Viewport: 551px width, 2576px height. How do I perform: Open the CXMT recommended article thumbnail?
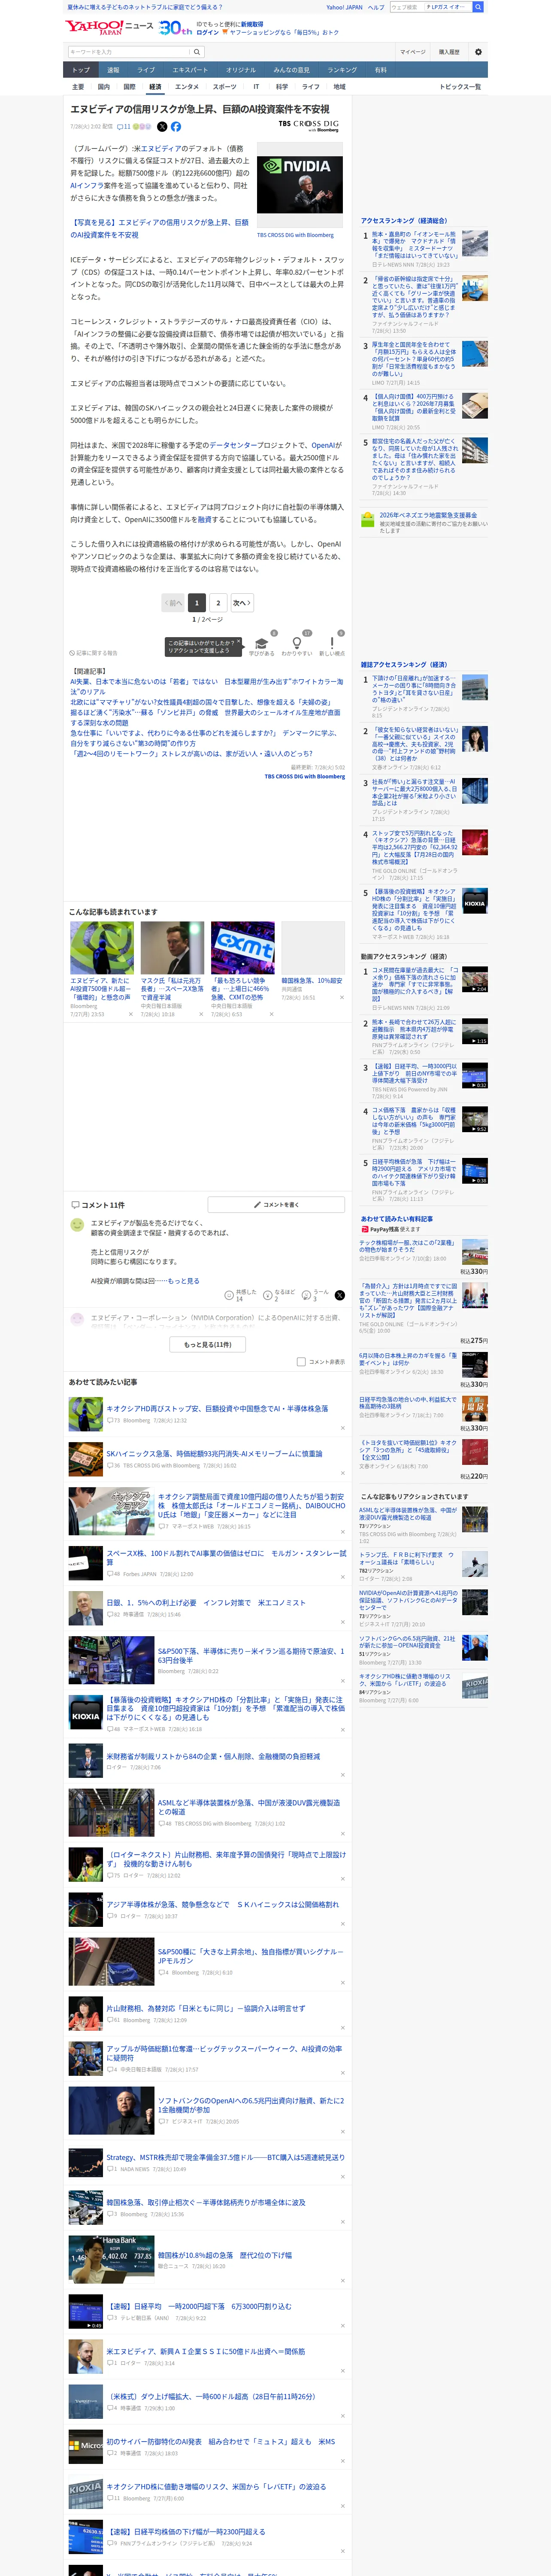click(243, 948)
